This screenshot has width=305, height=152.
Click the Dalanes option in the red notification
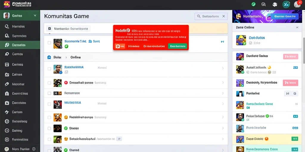point(134,46)
